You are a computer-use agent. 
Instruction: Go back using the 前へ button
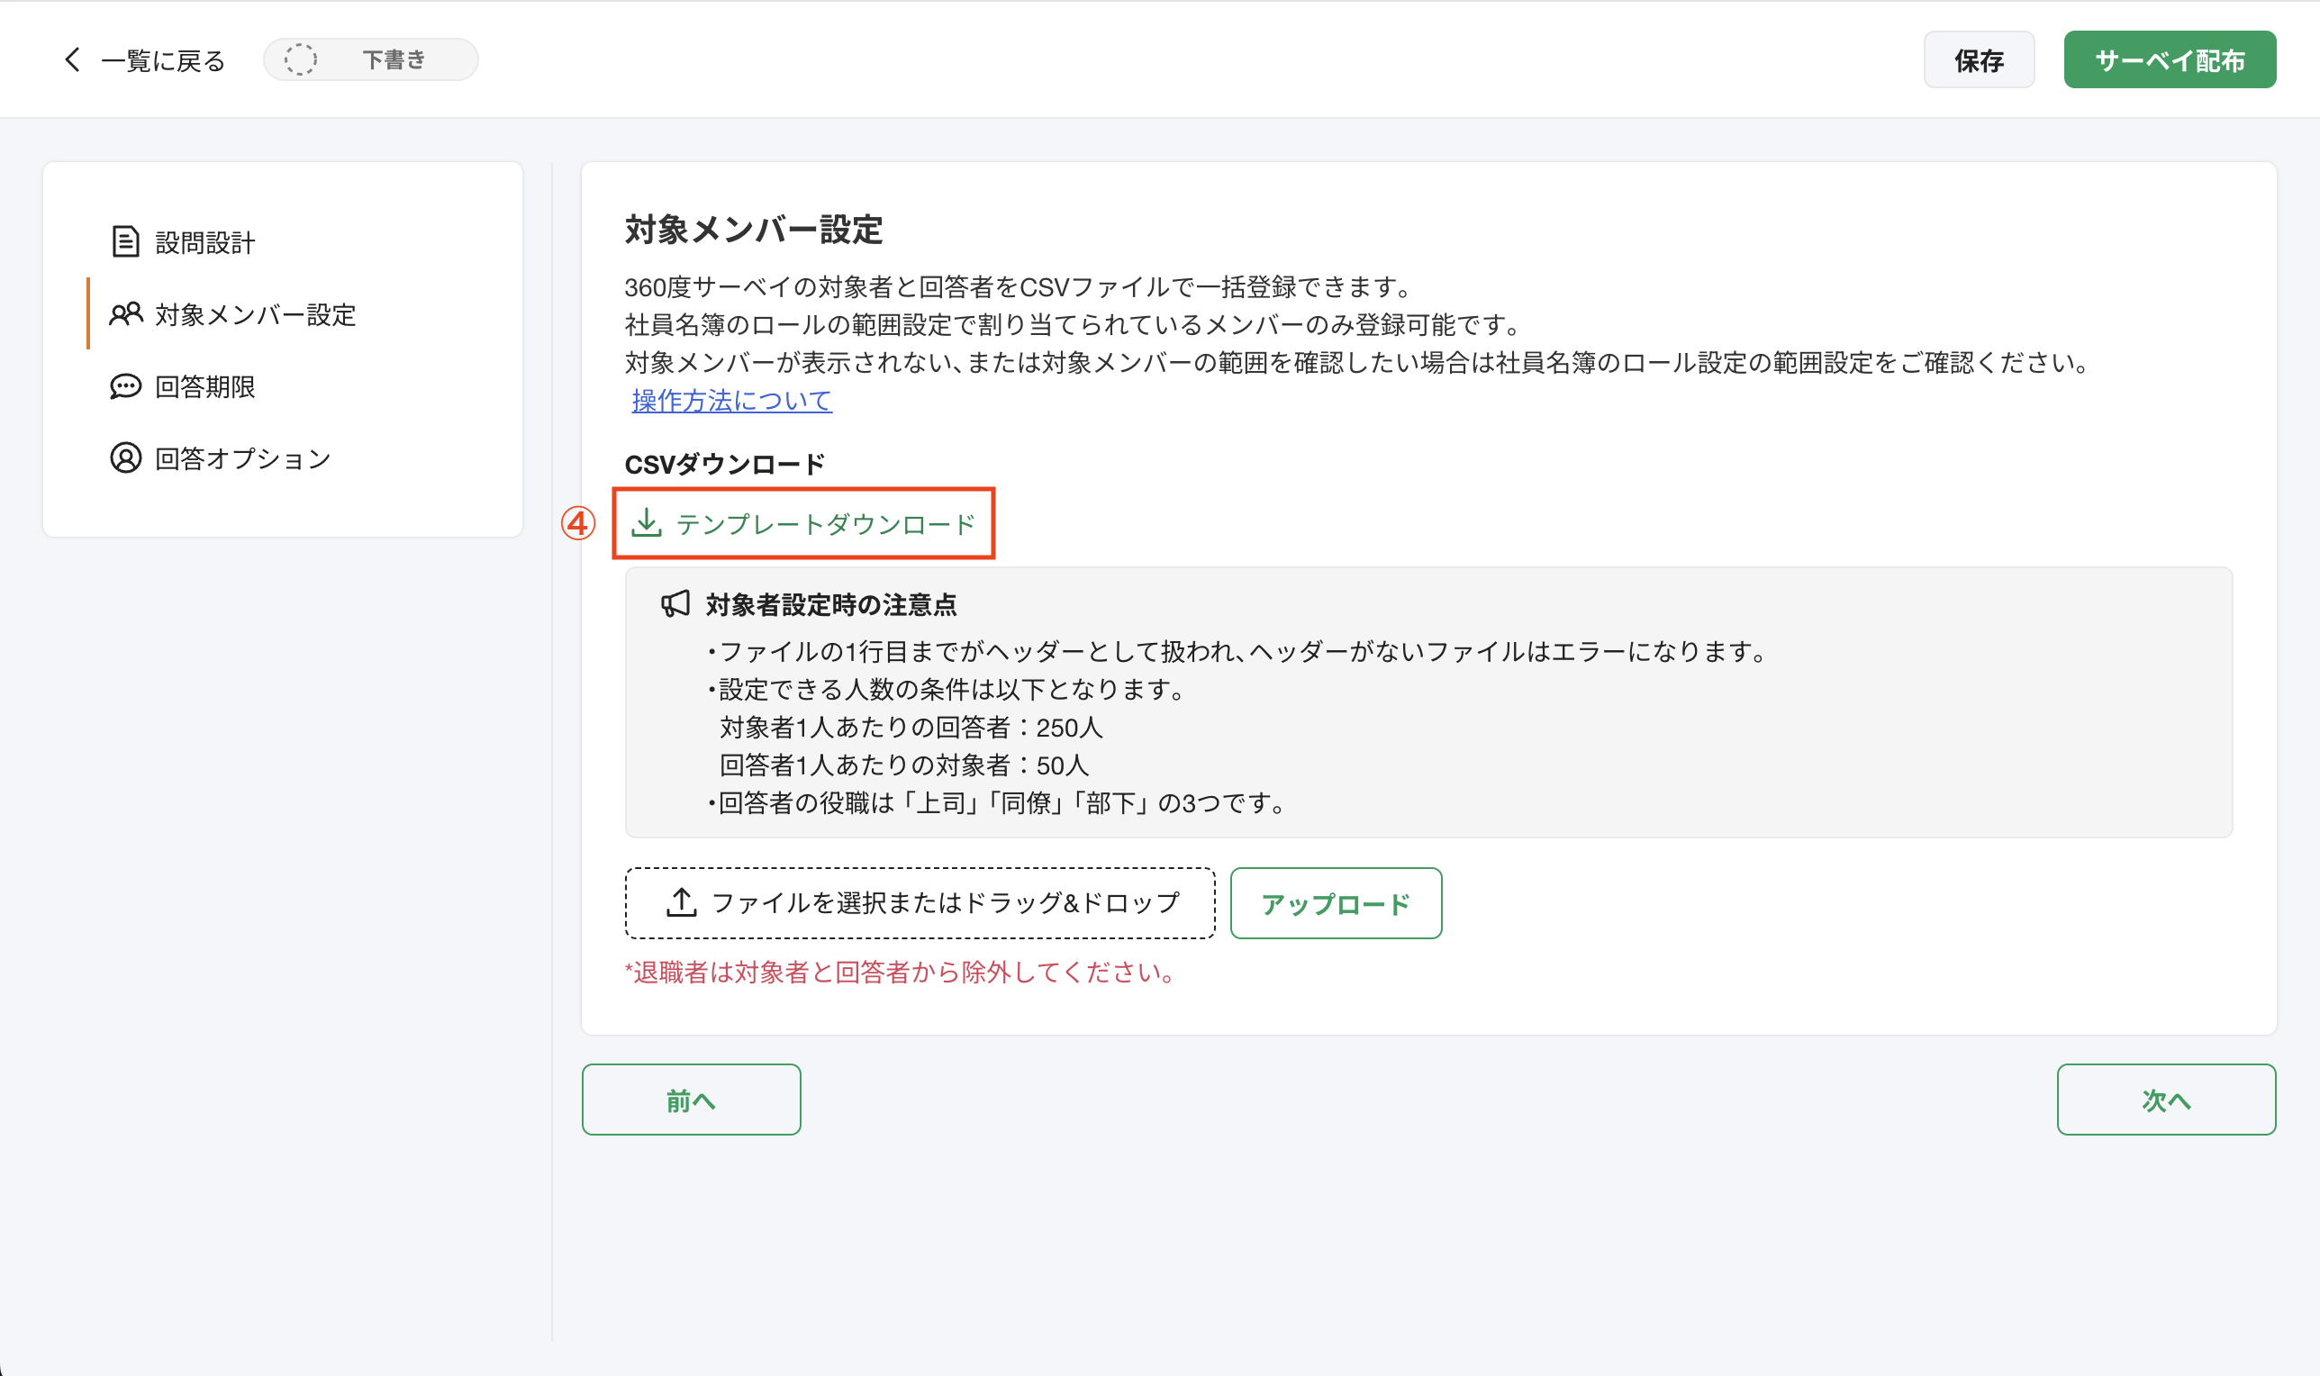coord(690,1099)
